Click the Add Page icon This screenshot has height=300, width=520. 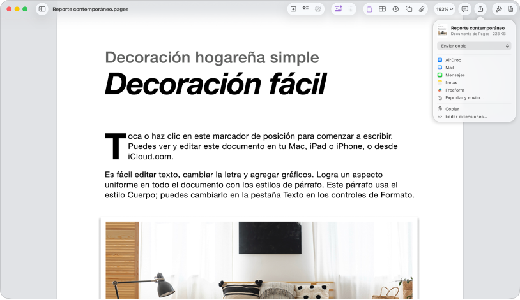click(293, 10)
